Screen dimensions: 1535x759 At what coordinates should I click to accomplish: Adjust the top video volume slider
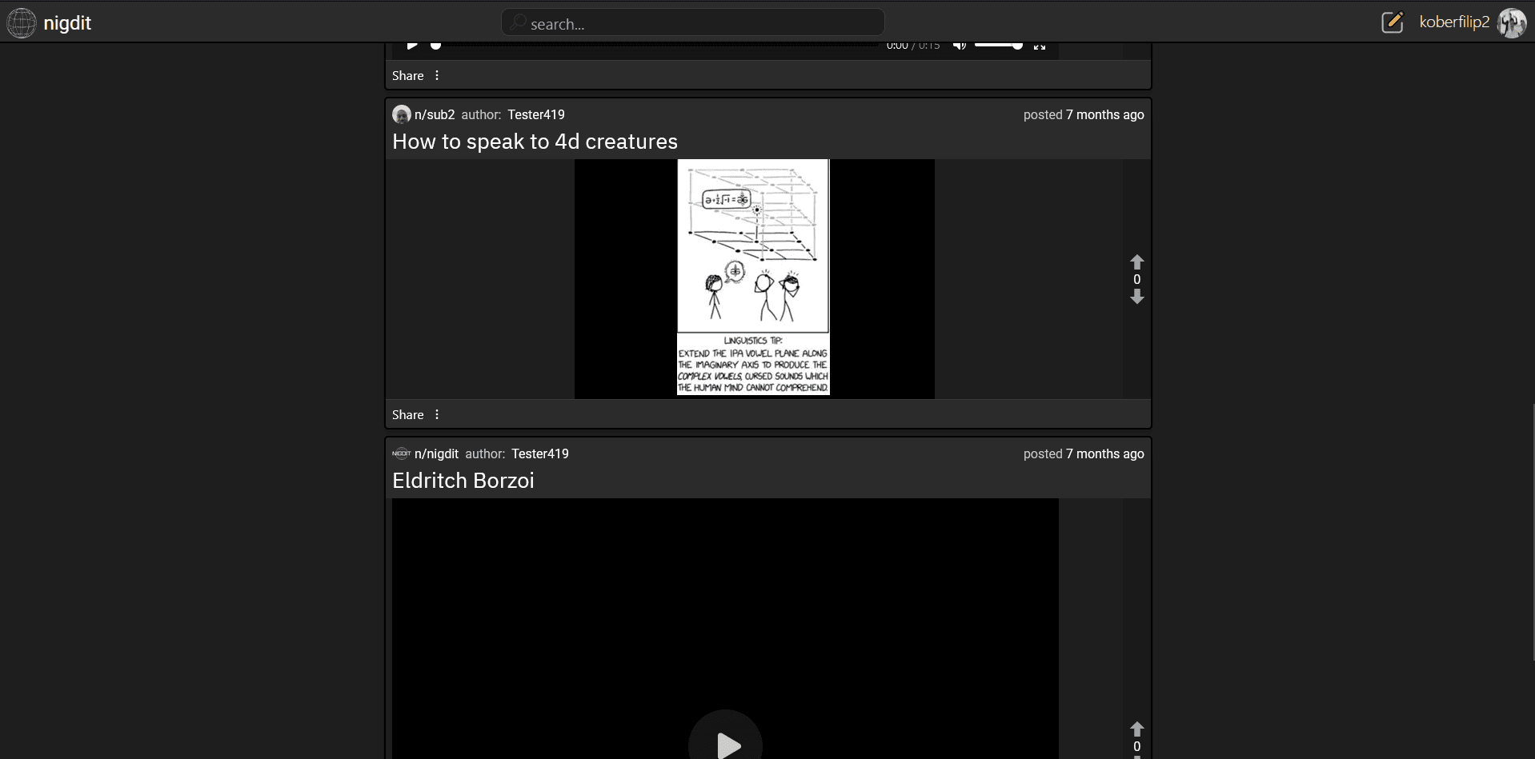click(x=998, y=46)
